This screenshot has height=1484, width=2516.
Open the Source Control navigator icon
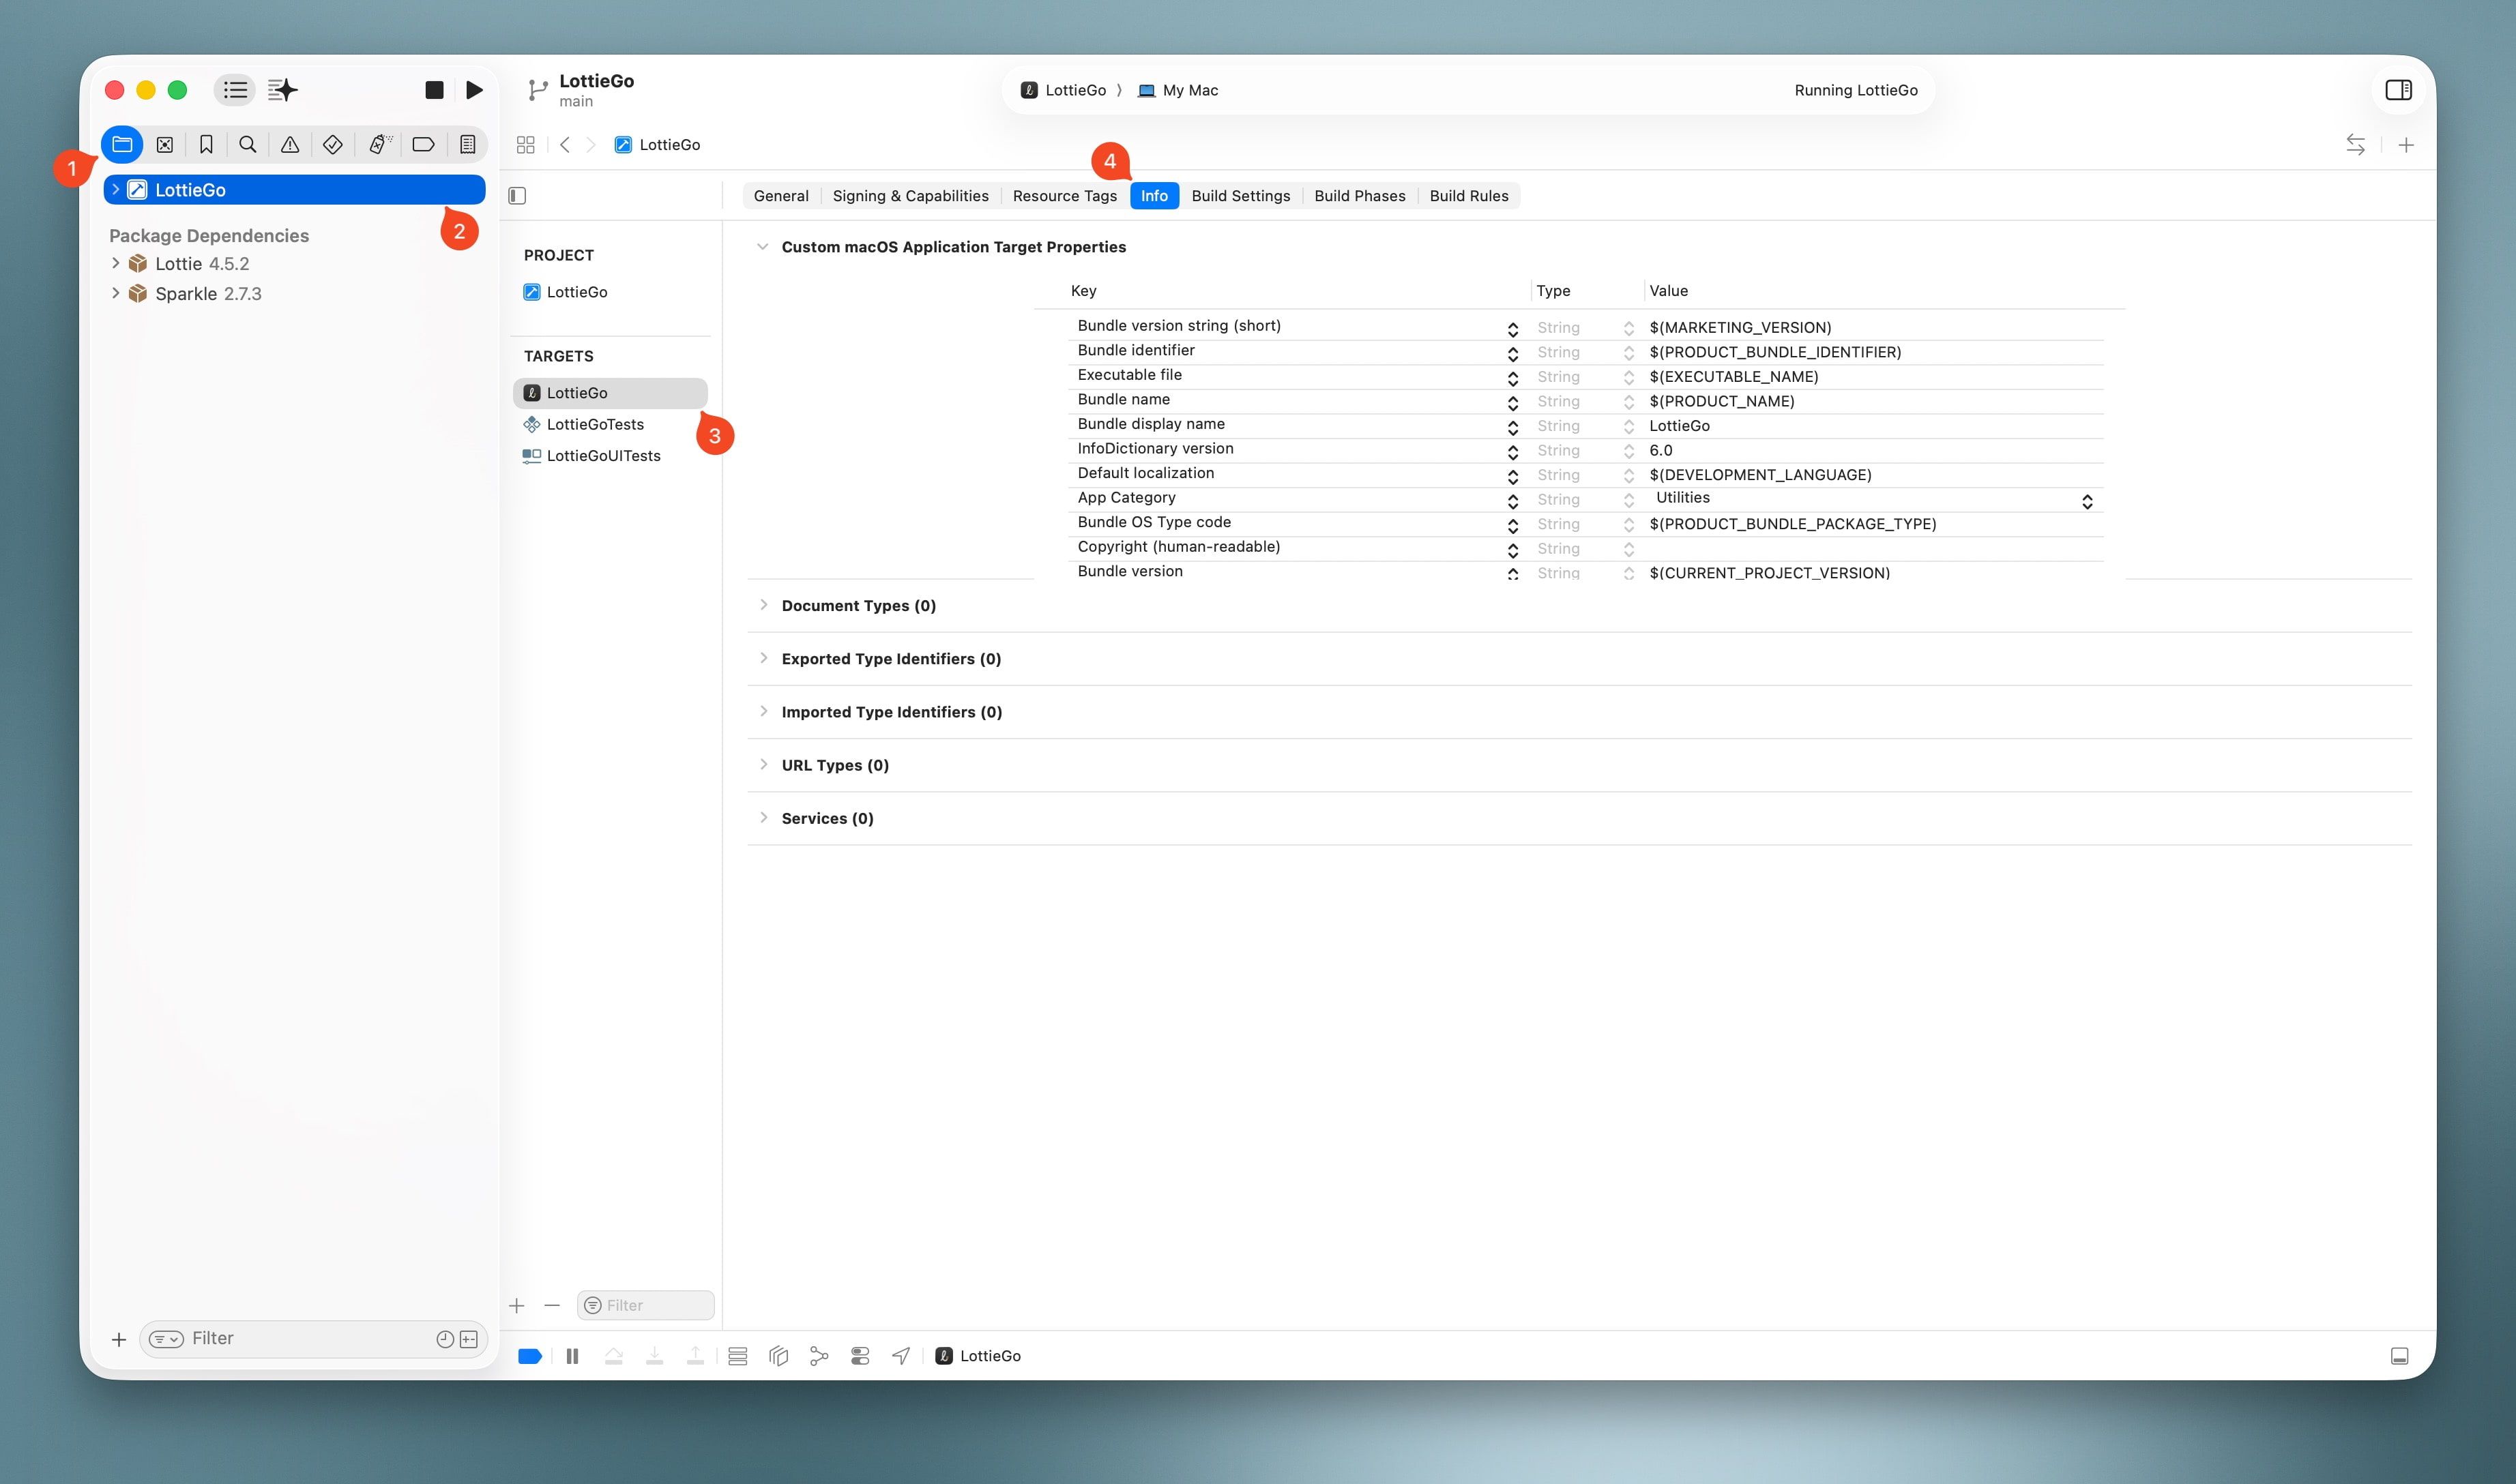(x=164, y=145)
